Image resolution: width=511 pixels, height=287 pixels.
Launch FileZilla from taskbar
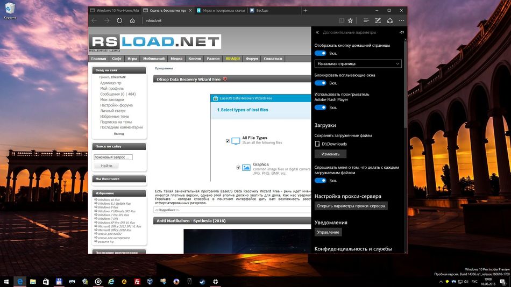(137, 282)
